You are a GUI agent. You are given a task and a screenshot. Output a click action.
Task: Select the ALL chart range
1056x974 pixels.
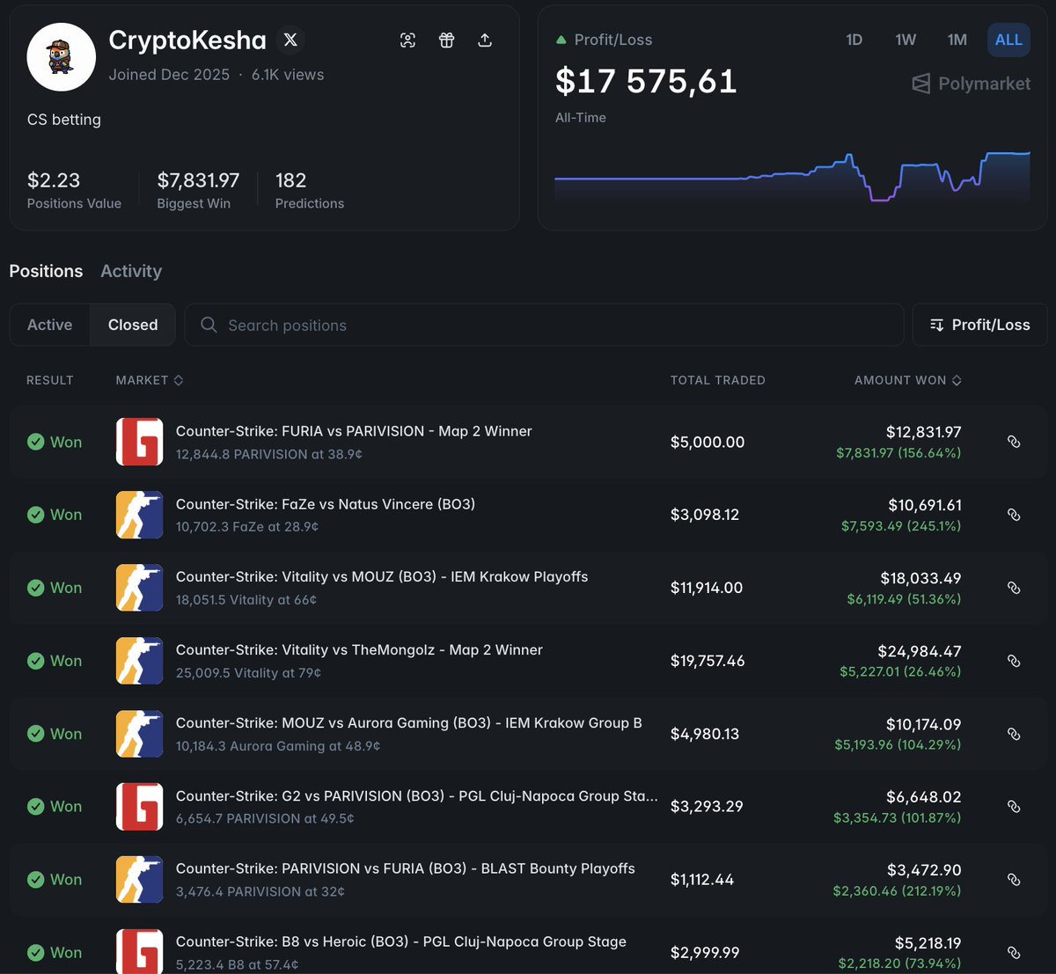[1008, 40]
